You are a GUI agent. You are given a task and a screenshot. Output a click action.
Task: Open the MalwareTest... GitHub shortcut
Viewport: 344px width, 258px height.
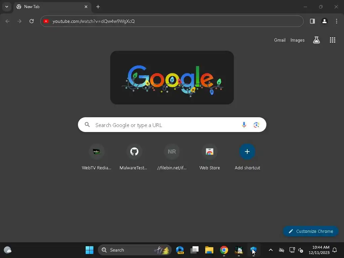[134, 157]
